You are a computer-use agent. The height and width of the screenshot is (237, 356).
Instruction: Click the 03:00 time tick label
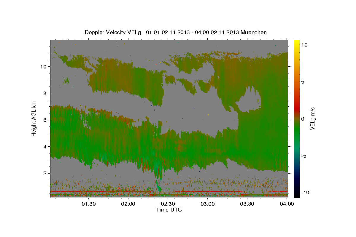208,204
